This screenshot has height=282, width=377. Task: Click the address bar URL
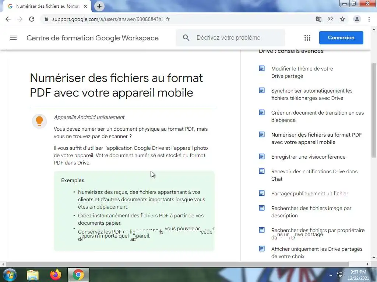click(110, 19)
